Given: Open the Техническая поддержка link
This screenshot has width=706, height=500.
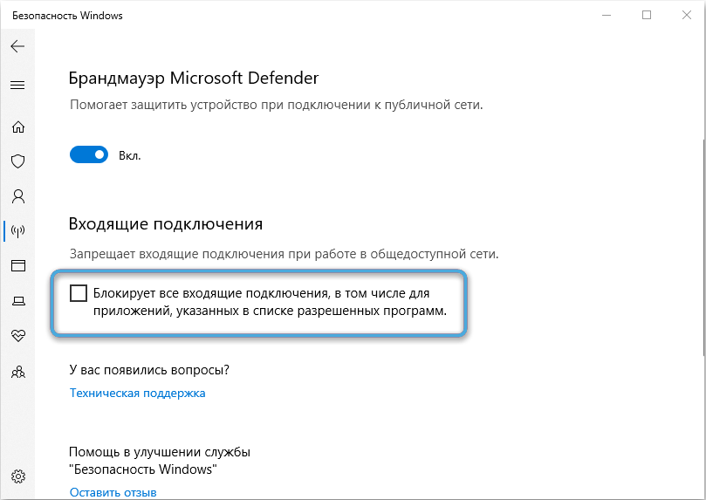Looking at the screenshot, I should tap(137, 393).
